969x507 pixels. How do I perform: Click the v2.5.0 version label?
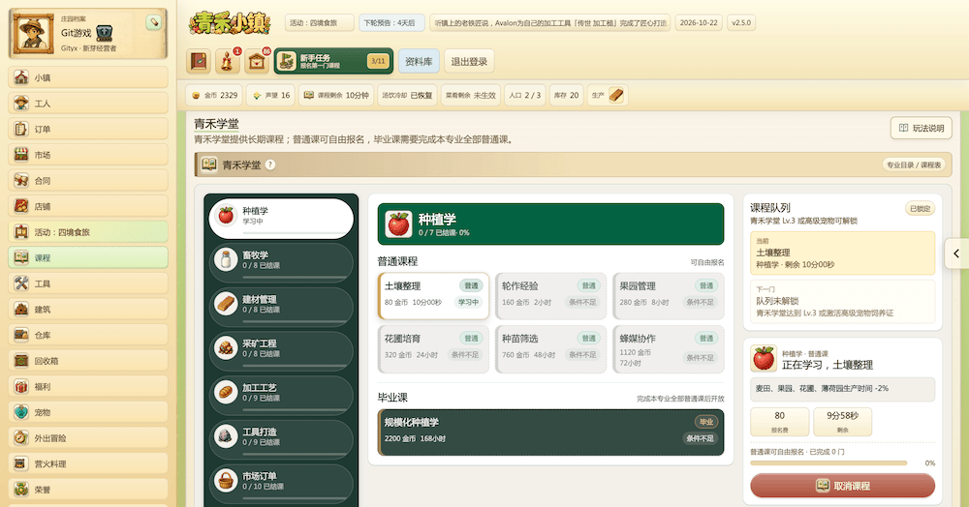741,23
